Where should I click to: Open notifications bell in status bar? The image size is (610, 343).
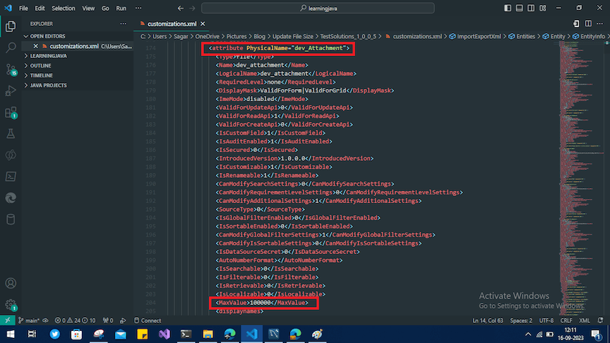coord(600,321)
